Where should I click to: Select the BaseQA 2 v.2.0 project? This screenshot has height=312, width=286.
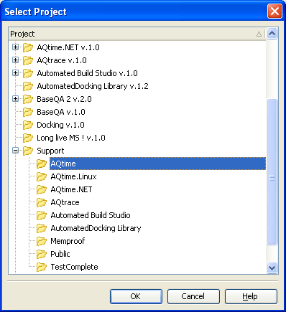tap(64, 99)
